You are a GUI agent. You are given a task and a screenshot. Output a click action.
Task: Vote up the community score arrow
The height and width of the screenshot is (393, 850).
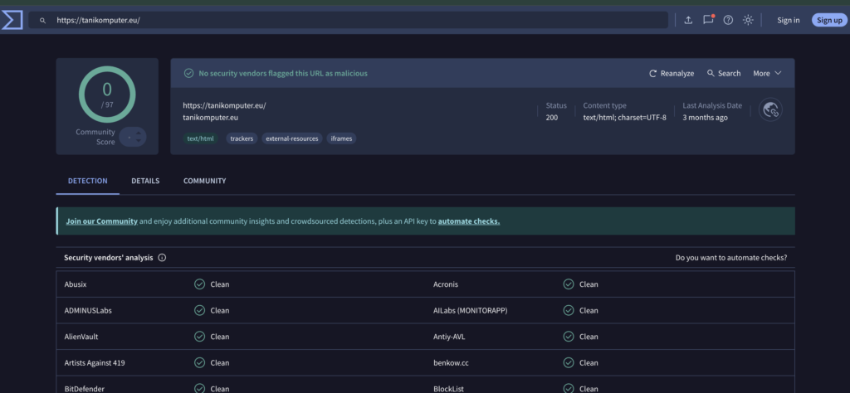pos(139,133)
